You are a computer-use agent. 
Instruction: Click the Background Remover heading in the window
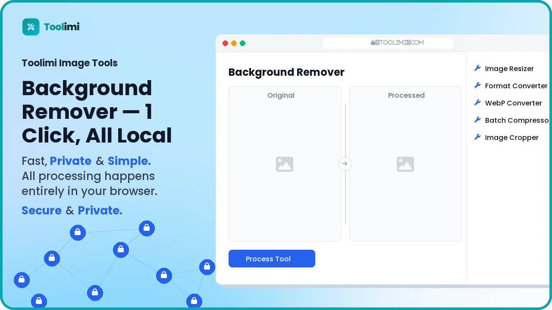(x=286, y=72)
